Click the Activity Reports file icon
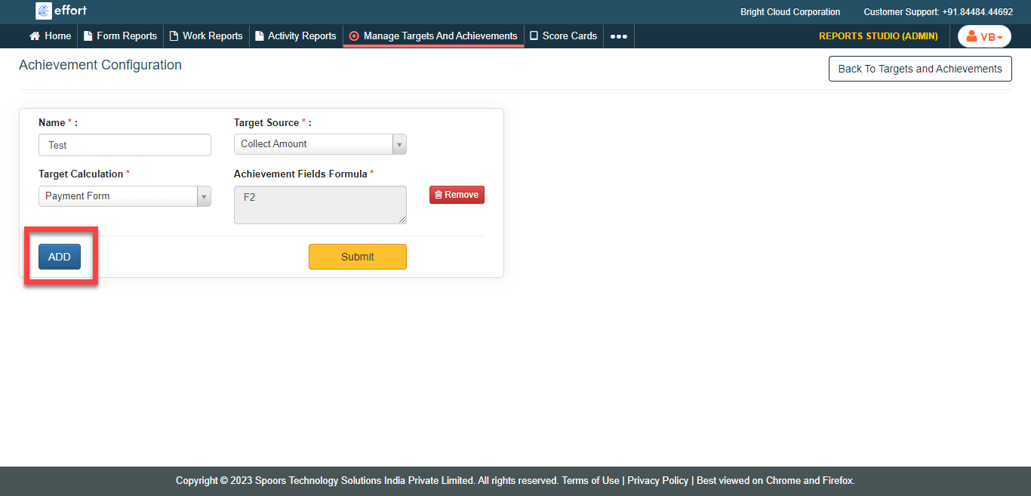 tap(260, 36)
